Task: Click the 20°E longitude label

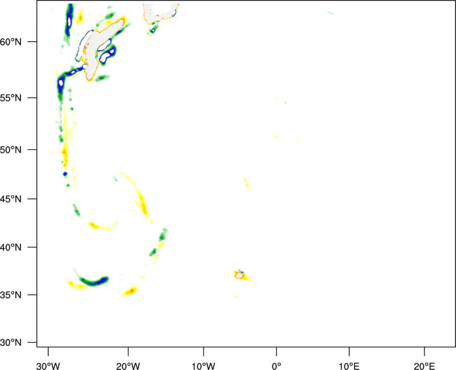Action: 424,366
